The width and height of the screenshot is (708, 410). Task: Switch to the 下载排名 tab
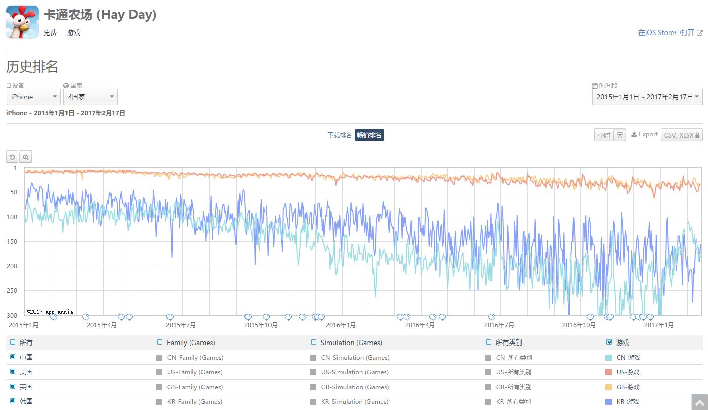coord(340,135)
